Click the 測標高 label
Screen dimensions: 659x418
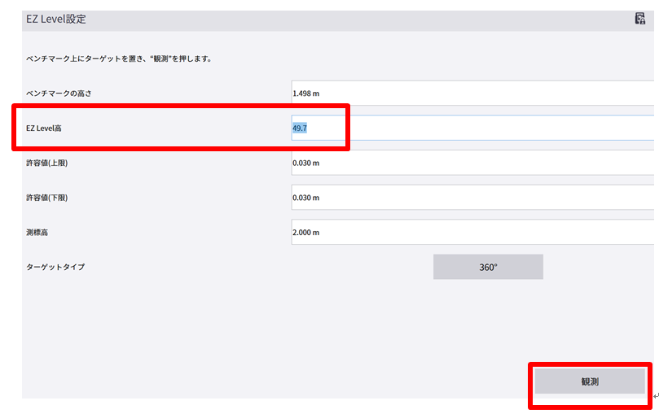coord(37,233)
